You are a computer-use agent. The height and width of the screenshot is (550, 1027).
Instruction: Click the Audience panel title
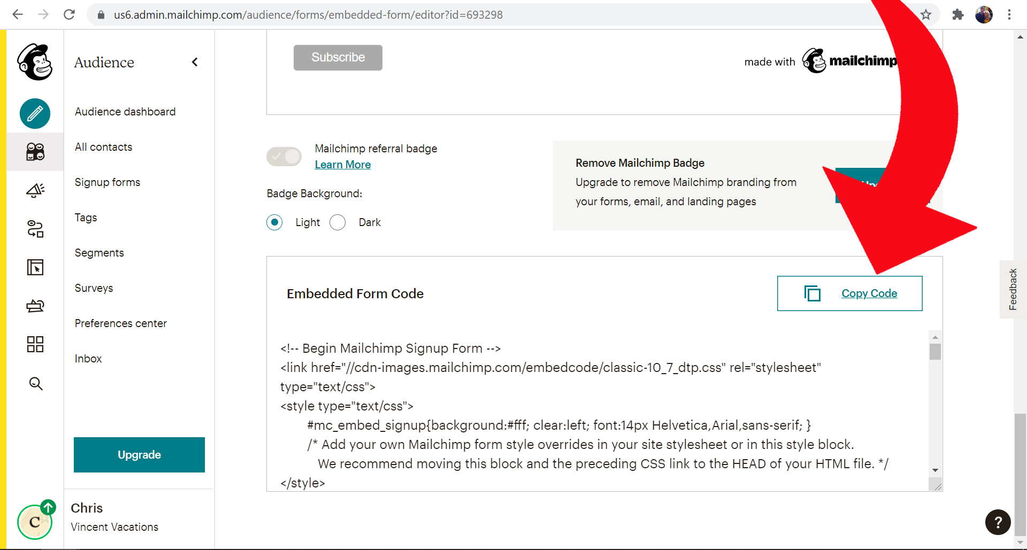click(104, 63)
